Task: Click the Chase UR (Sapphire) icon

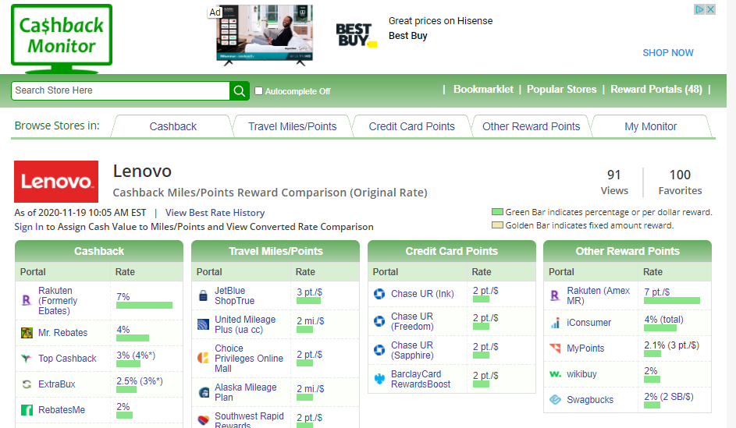Action: coord(379,350)
